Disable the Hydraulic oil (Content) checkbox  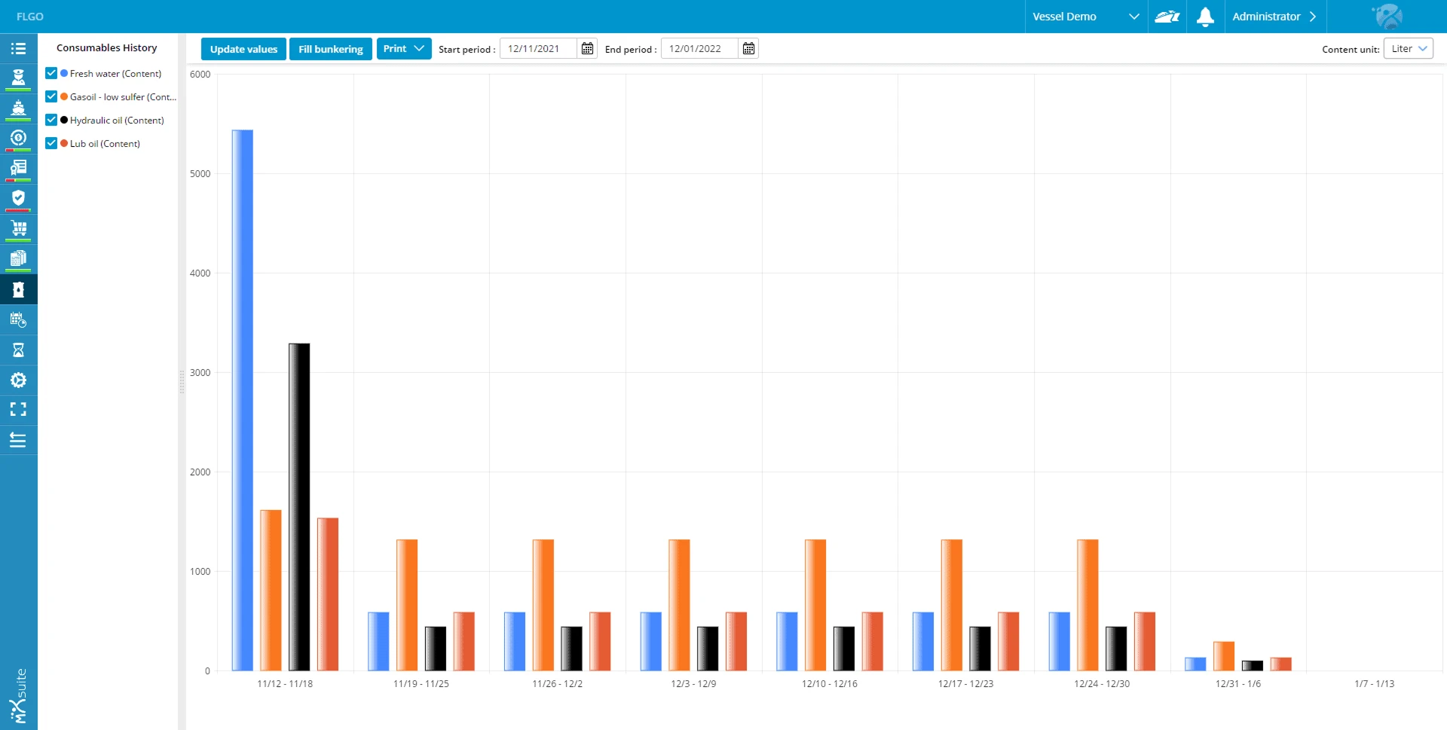point(50,119)
